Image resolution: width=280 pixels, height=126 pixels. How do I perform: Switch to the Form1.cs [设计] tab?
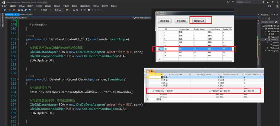click(27, 14)
